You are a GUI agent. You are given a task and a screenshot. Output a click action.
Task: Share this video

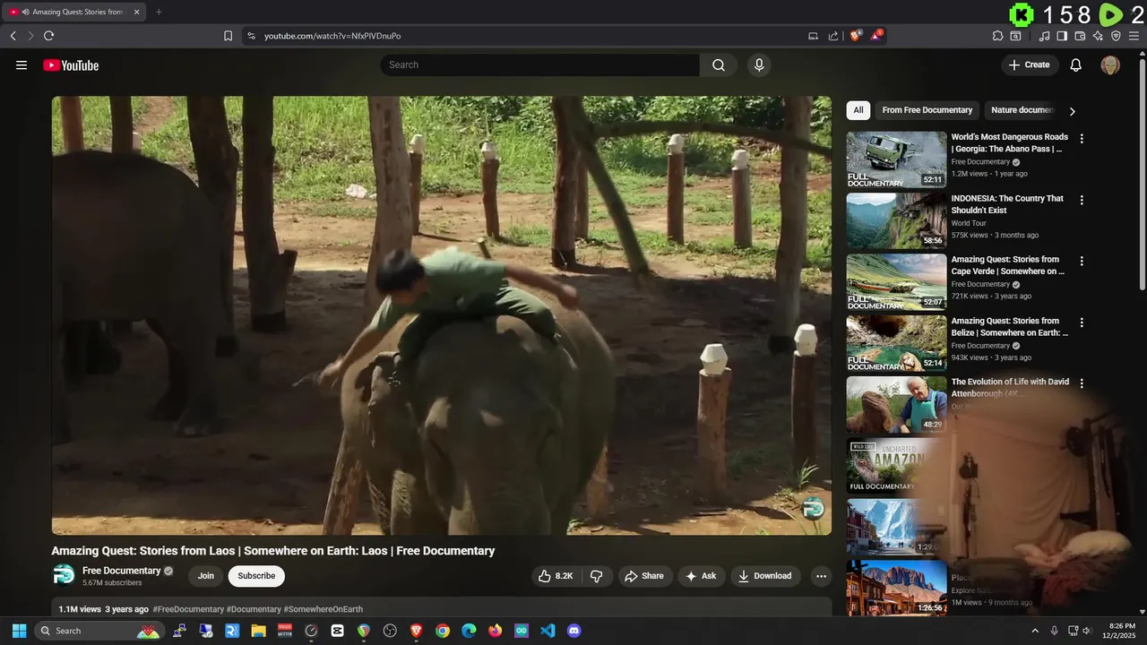pyautogui.click(x=644, y=576)
